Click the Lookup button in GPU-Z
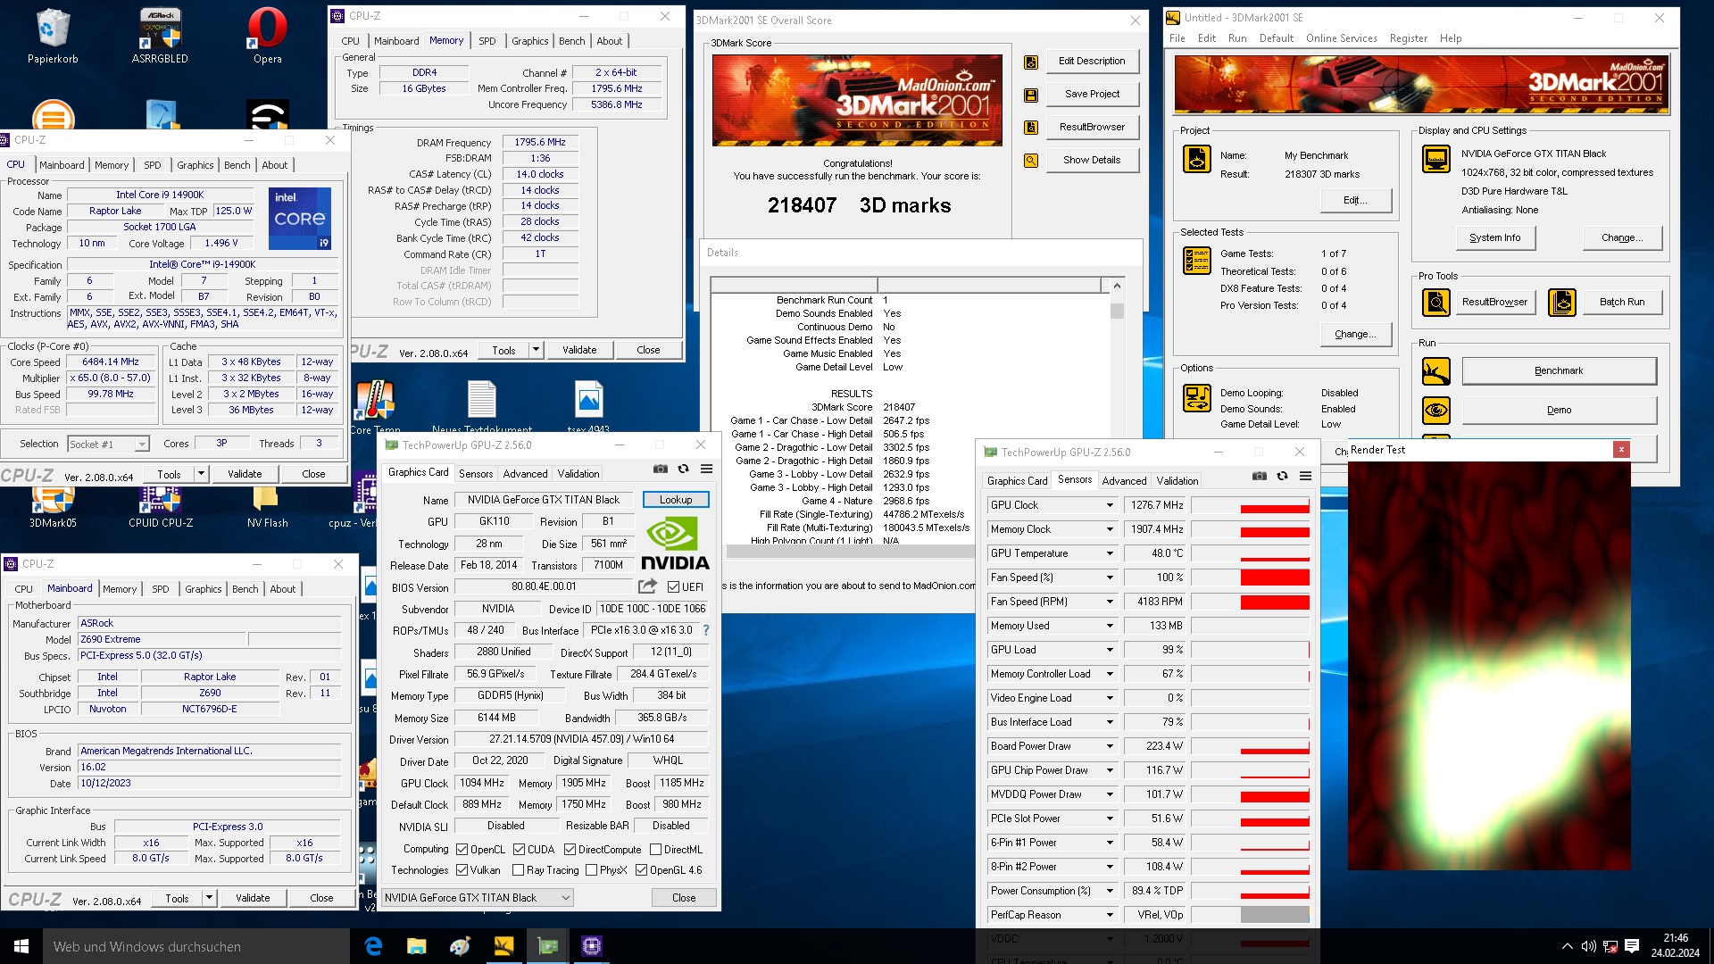The image size is (1714, 964). 676,500
